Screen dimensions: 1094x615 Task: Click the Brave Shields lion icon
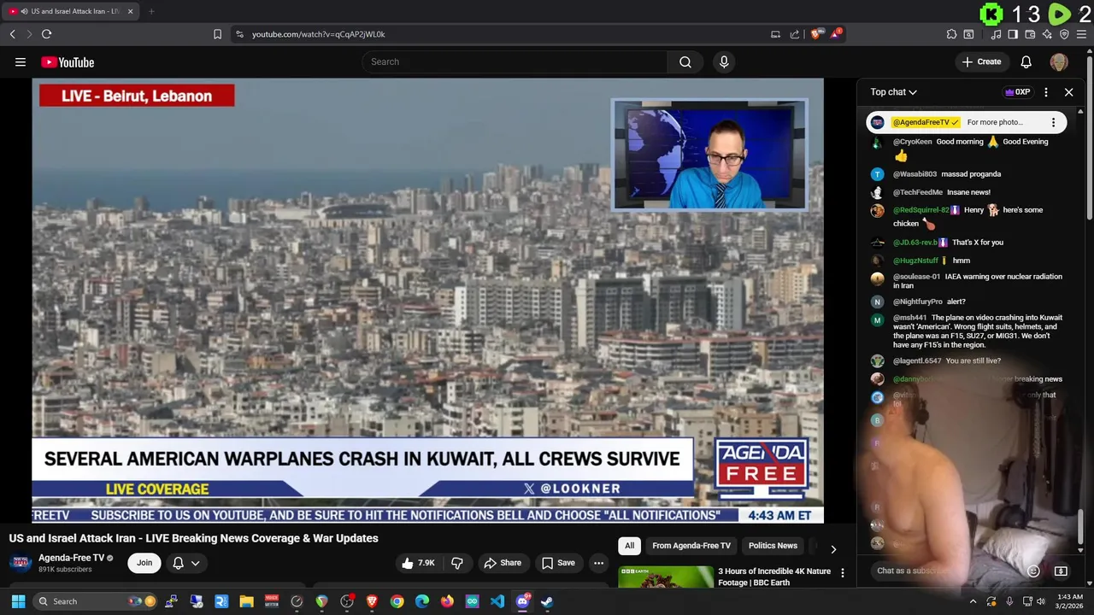click(816, 34)
